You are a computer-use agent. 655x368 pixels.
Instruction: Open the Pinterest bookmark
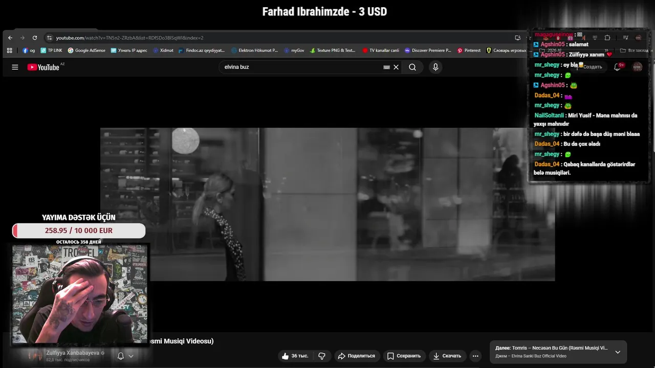tap(469, 51)
